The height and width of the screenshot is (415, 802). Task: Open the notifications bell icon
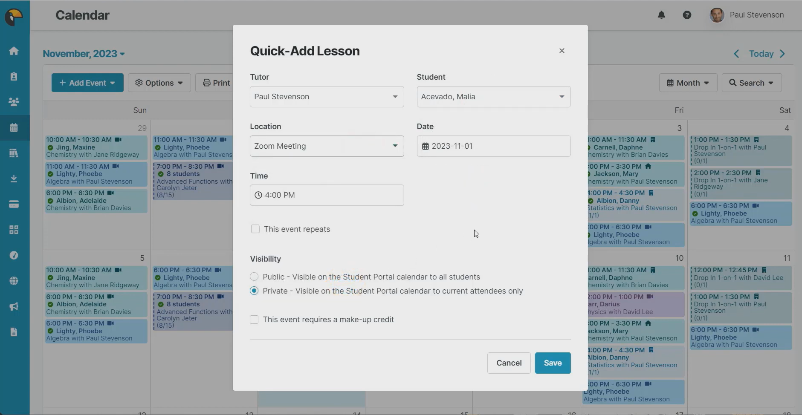661,15
